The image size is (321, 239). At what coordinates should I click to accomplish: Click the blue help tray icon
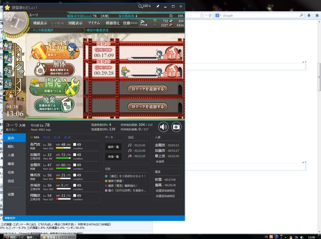[276, 237]
